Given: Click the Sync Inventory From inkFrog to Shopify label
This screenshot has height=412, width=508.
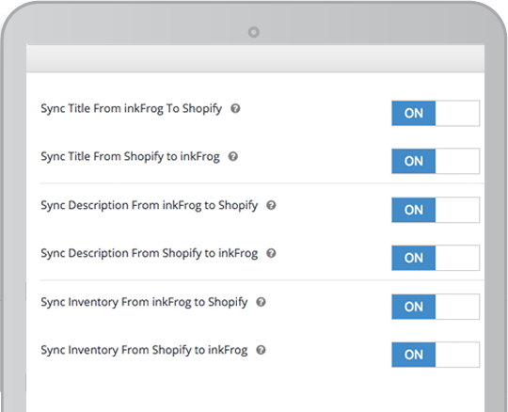Looking at the screenshot, I should coord(144,303).
